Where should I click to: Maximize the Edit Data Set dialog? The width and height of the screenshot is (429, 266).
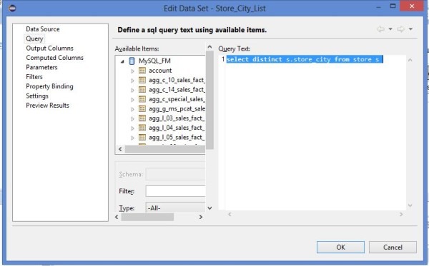tap(393, 6)
